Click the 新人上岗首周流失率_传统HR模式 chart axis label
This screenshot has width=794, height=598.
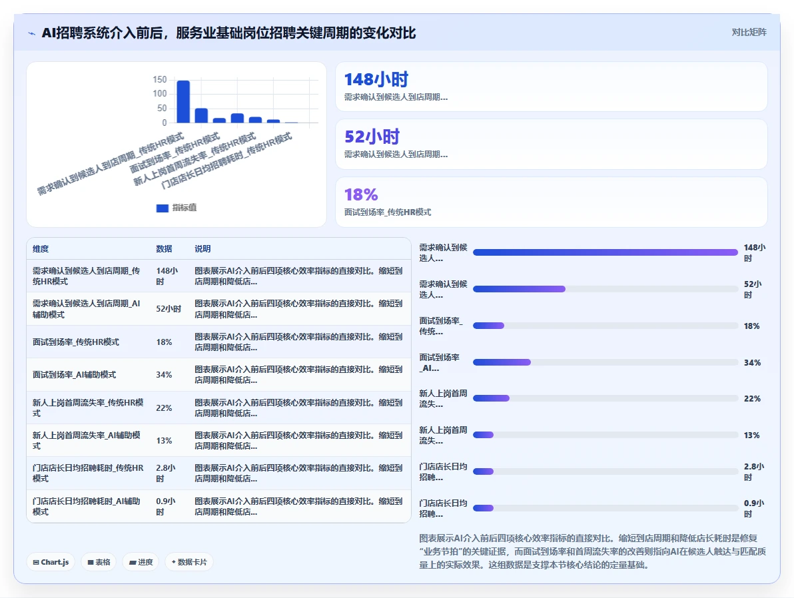(x=195, y=160)
